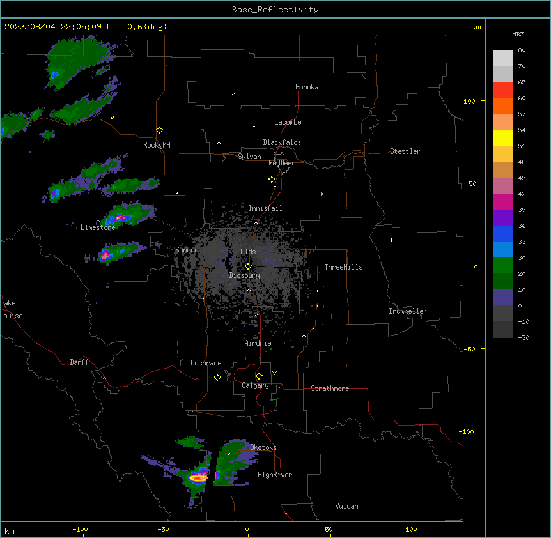
Task: Click the Limestone label
Action: point(98,227)
